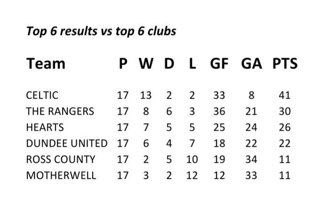This screenshot has height=206, width=325.
Task: Click The Rangers' goals for value 36
Action: [x=219, y=111]
